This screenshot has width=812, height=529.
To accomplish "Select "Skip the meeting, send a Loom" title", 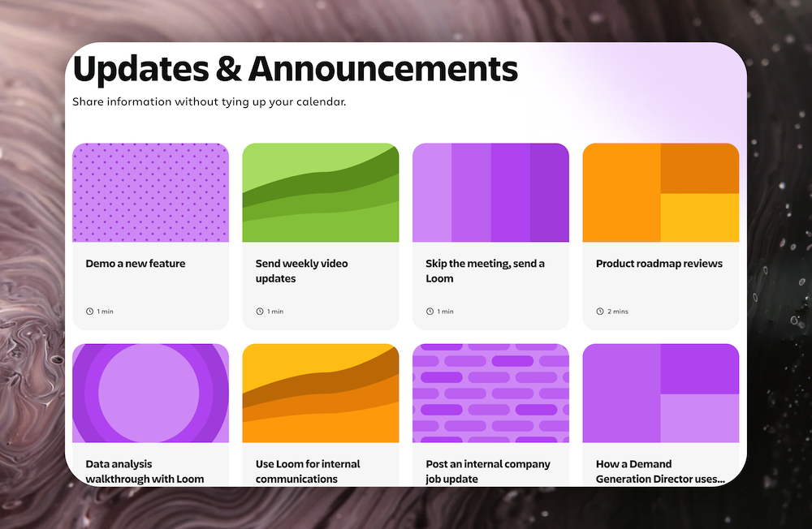I will pyautogui.click(x=485, y=271).
